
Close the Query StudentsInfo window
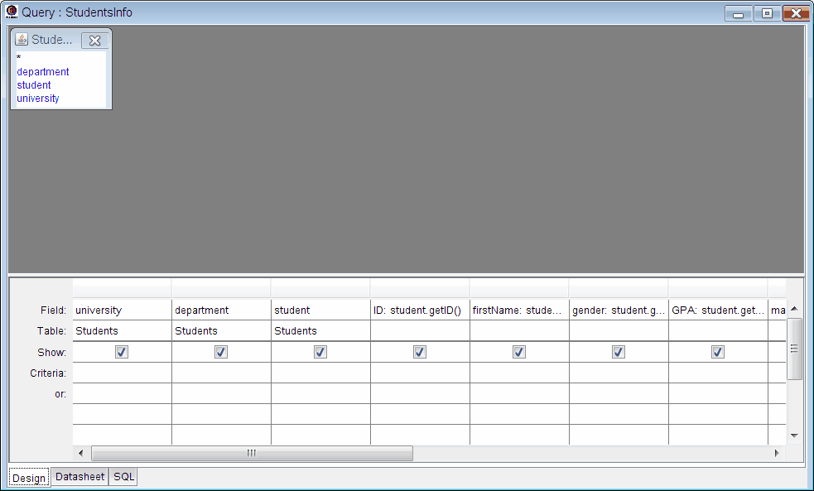pyautogui.click(x=796, y=13)
